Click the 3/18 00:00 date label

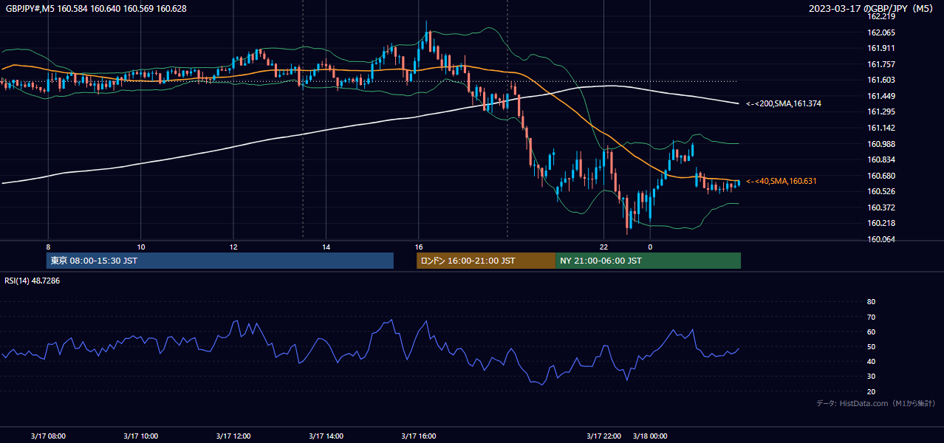pyautogui.click(x=651, y=436)
